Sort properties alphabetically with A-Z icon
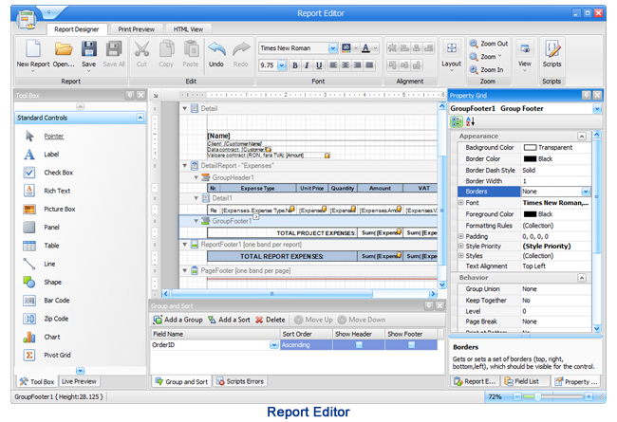Image resolution: width=617 pixels, height=422 pixels. point(470,122)
